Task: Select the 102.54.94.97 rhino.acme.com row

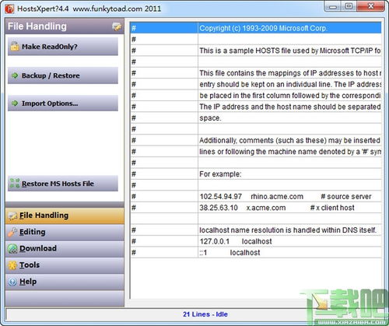Action: tap(256, 196)
